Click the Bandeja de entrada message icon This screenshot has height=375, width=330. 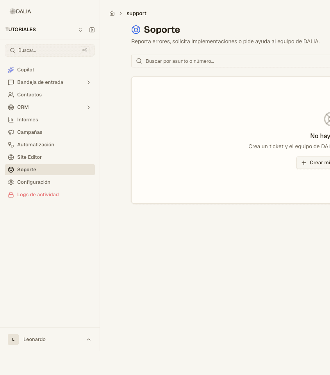pyautogui.click(x=11, y=82)
